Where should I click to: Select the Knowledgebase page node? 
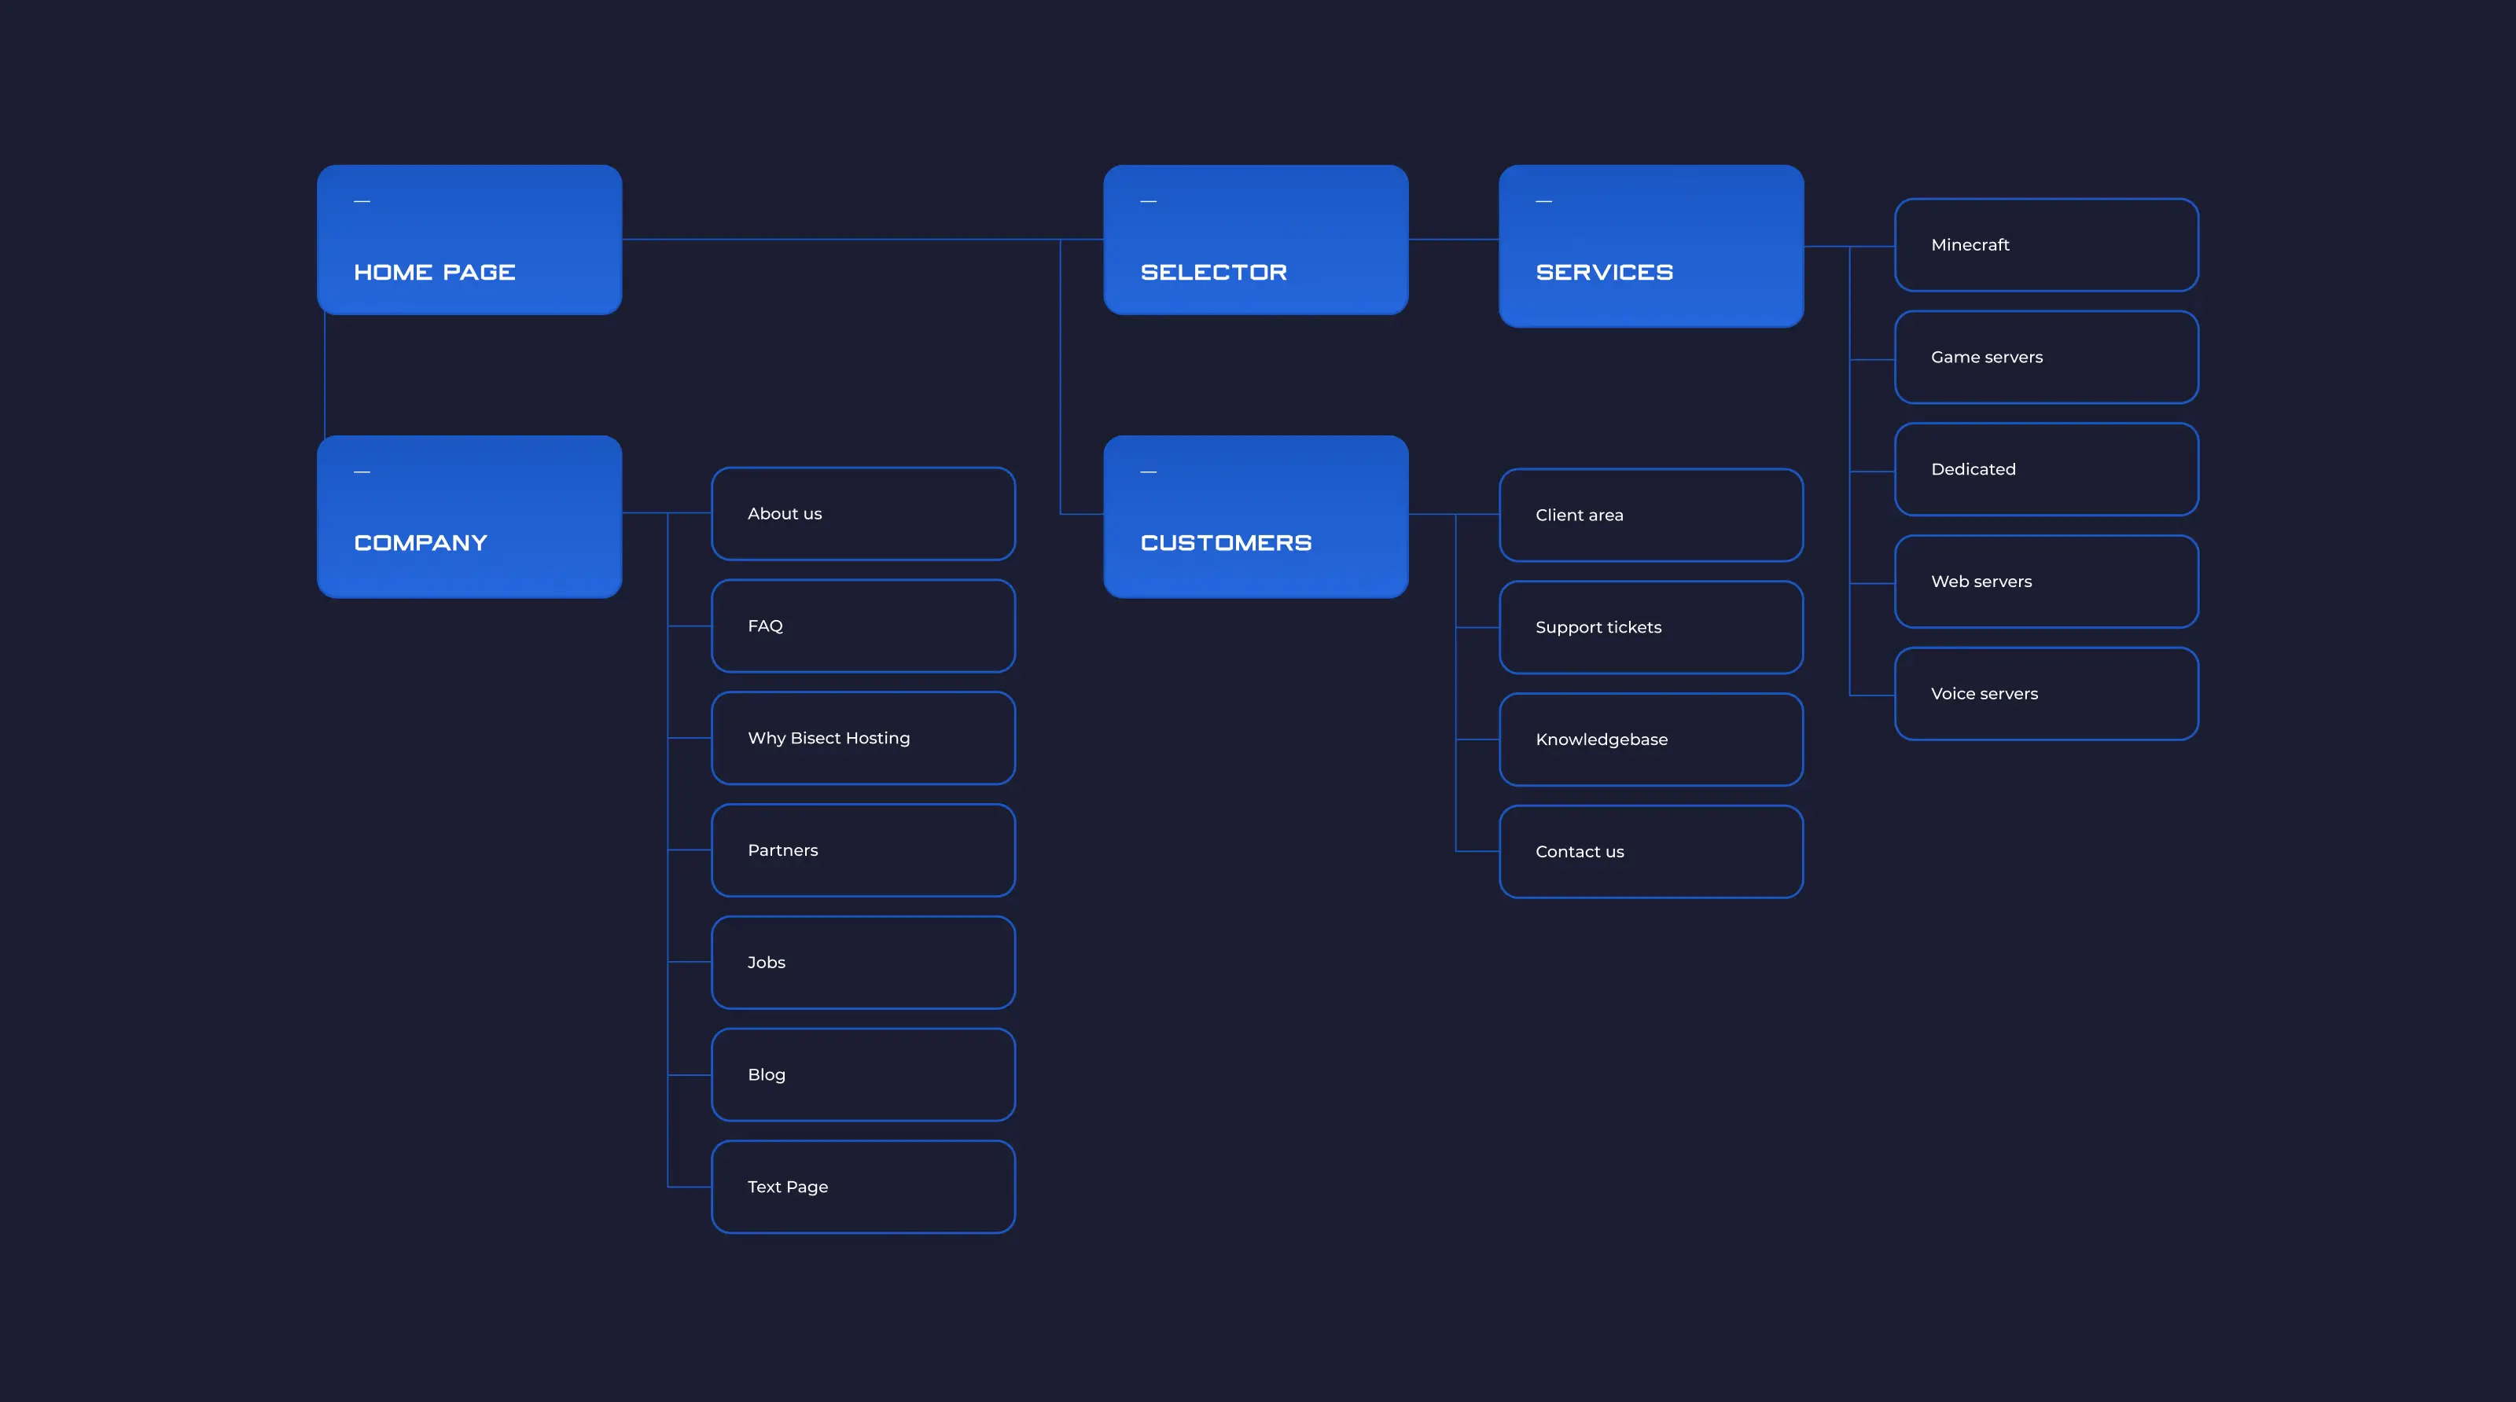1650,740
